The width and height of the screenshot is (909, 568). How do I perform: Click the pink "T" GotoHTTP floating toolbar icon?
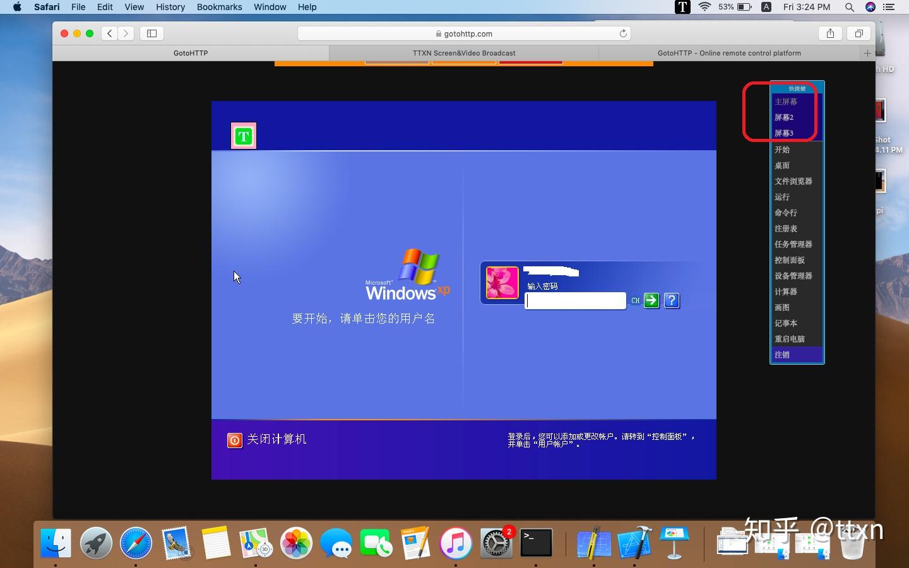tap(244, 136)
